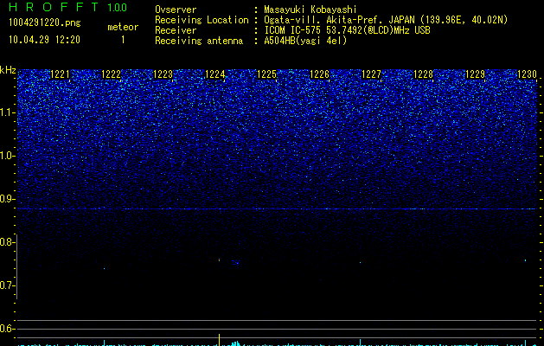The height and width of the screenshot is (346, 544).
Task: Click the cyan echo dot near 1230
Action: coord(525,260)
